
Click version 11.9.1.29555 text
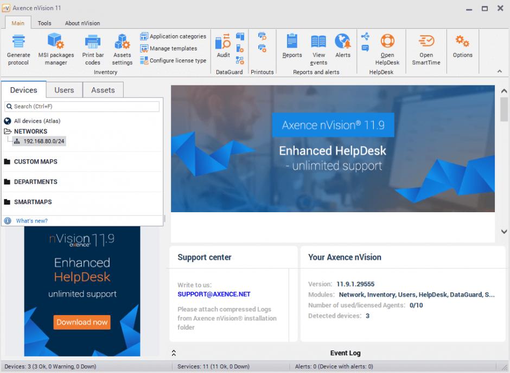pos(355,284)
